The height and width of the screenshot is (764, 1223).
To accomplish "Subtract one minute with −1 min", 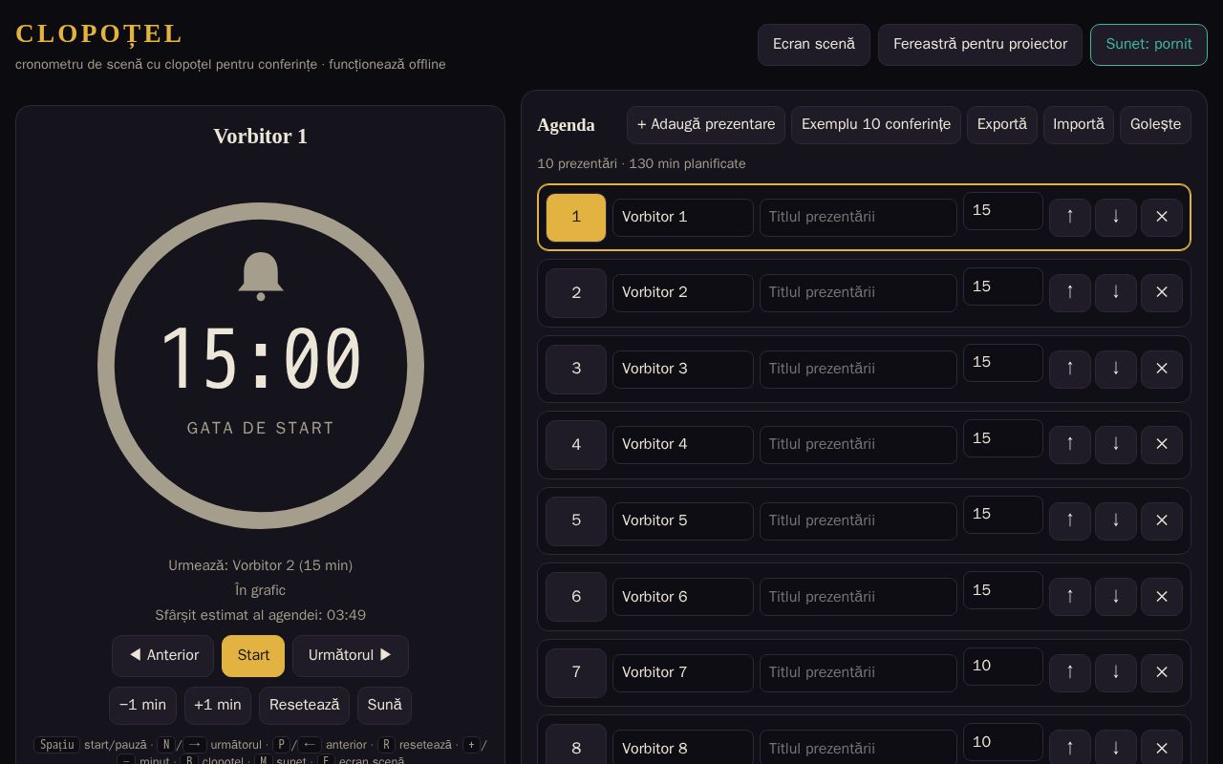I will pos(142,706).
